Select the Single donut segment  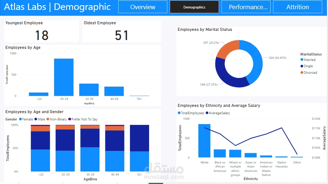coord(225,76)
